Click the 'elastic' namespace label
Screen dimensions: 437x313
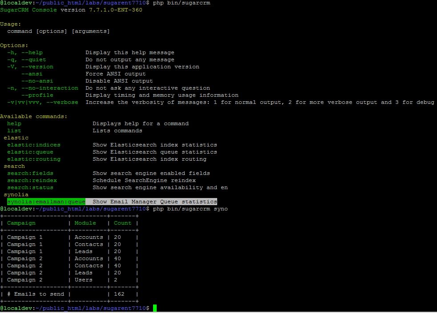coord(16,138)
